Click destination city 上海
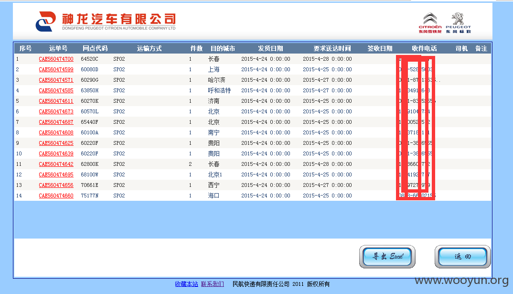The height and width of the screenshot is (294, 513). pos(214,69)
